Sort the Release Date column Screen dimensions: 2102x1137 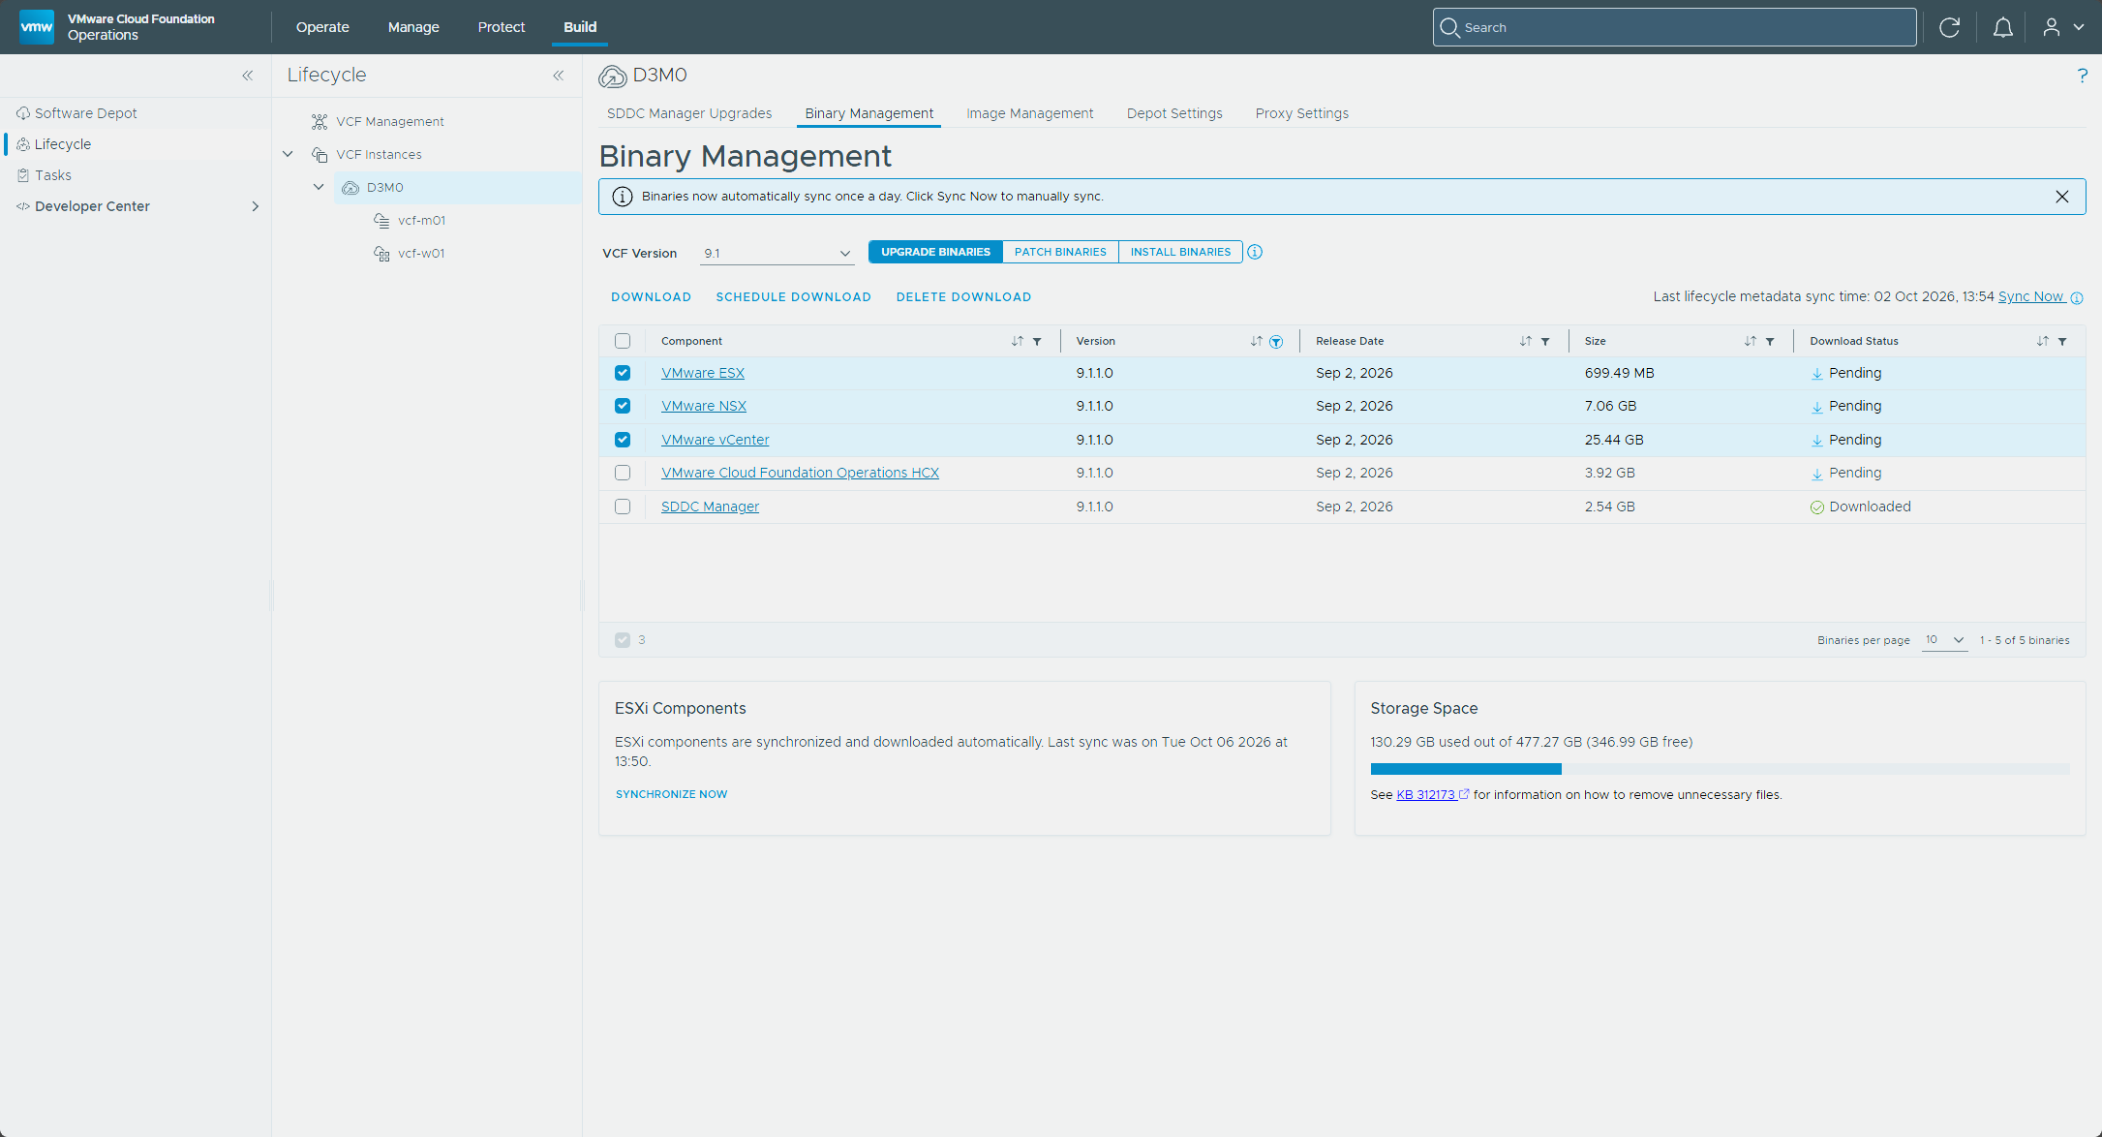(x=1525, y=341)
